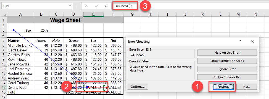The width and height of the screenshot is (269, 99).
Task: Click Help on this Error button
Action: coord(227,53)
